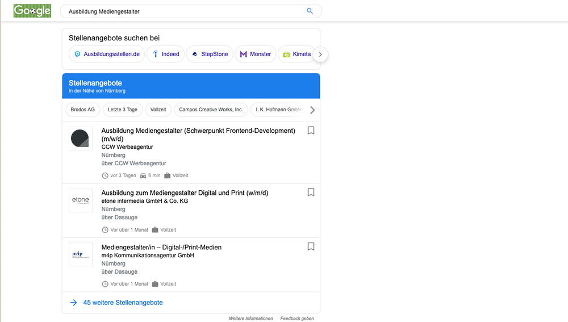This screenshot has width=568, height=322.
Task: Save the etone intermedia job with bookmark icon
Action: (311, 193)
